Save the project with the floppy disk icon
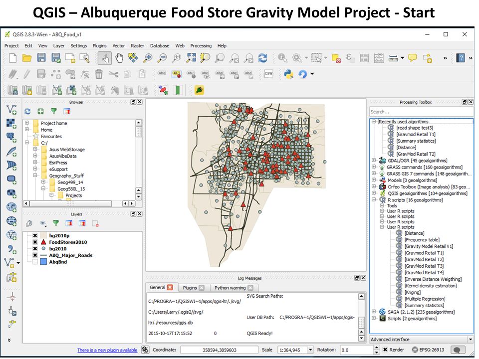479x359 pixels. click(41, 58)
